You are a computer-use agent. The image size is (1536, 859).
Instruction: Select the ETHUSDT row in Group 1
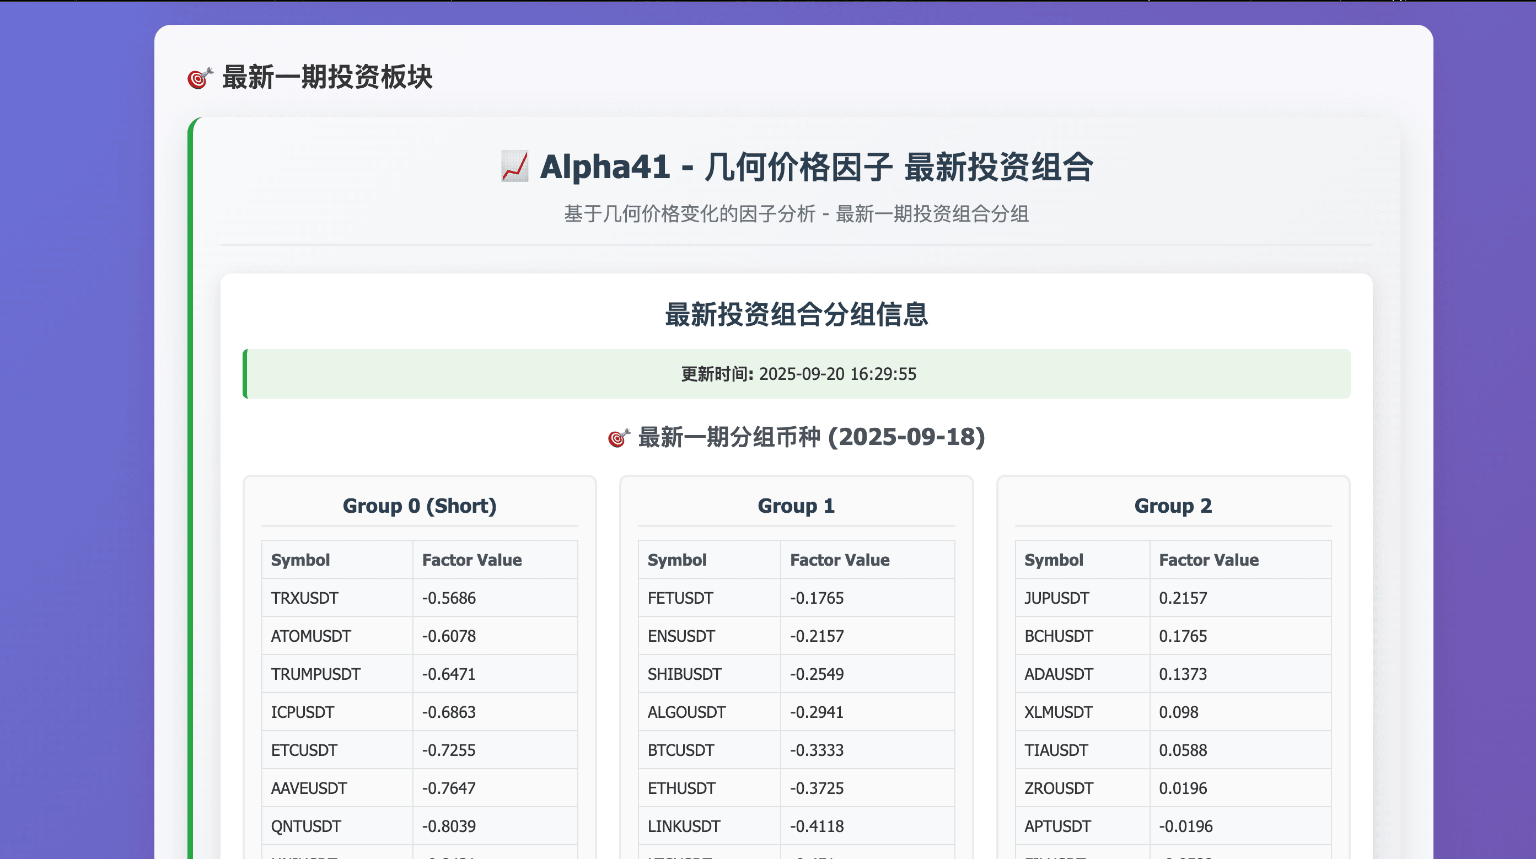coord(796,788)
